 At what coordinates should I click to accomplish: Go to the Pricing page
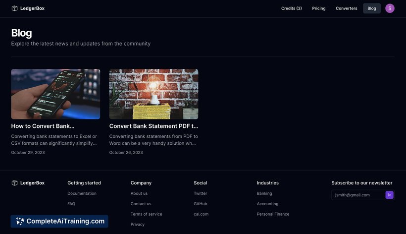(319, 8)
